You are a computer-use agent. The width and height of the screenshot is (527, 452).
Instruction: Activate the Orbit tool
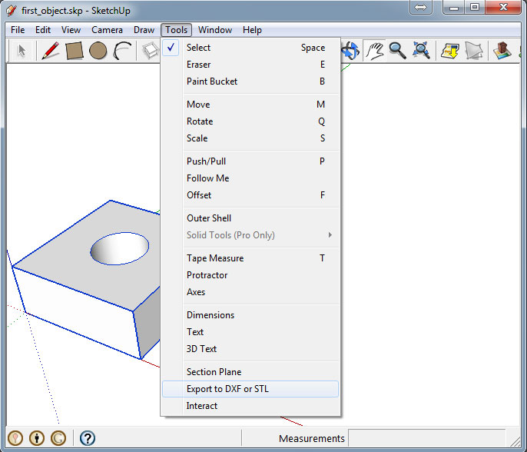[x=350, y=51]
